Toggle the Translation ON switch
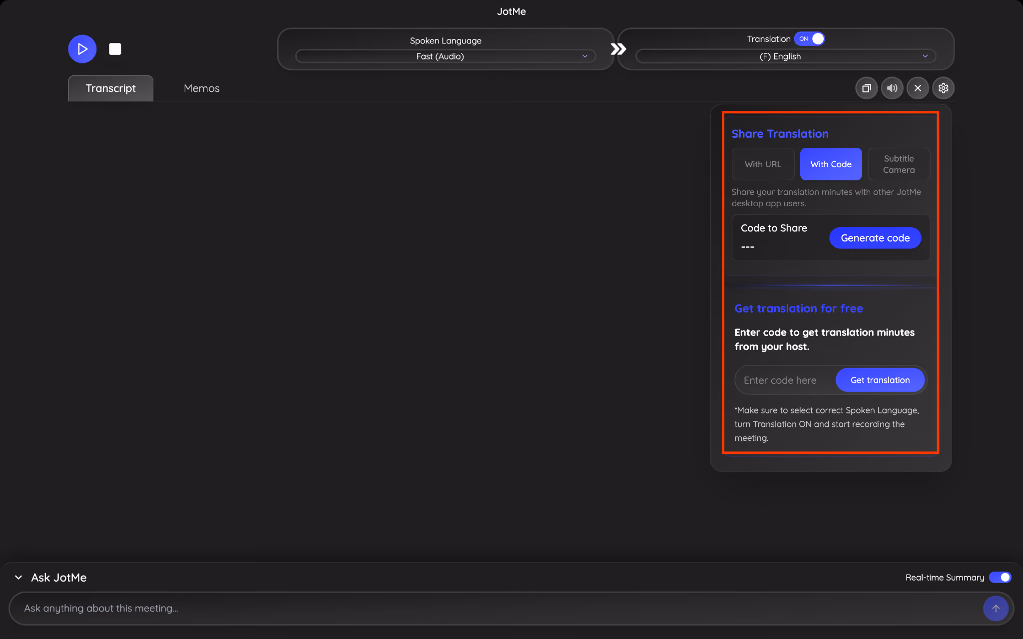Viewport: 1023px width, 639px height. 809,39
